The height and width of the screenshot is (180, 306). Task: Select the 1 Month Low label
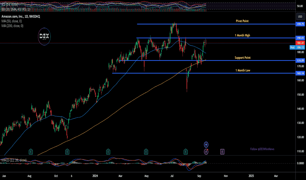[243, 70]
